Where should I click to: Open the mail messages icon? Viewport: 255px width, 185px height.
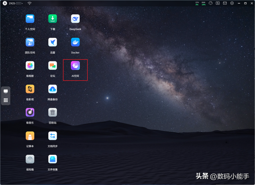click(x=225, y=3)
